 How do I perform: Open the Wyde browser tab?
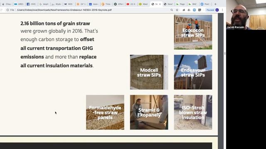pos(56,4)
